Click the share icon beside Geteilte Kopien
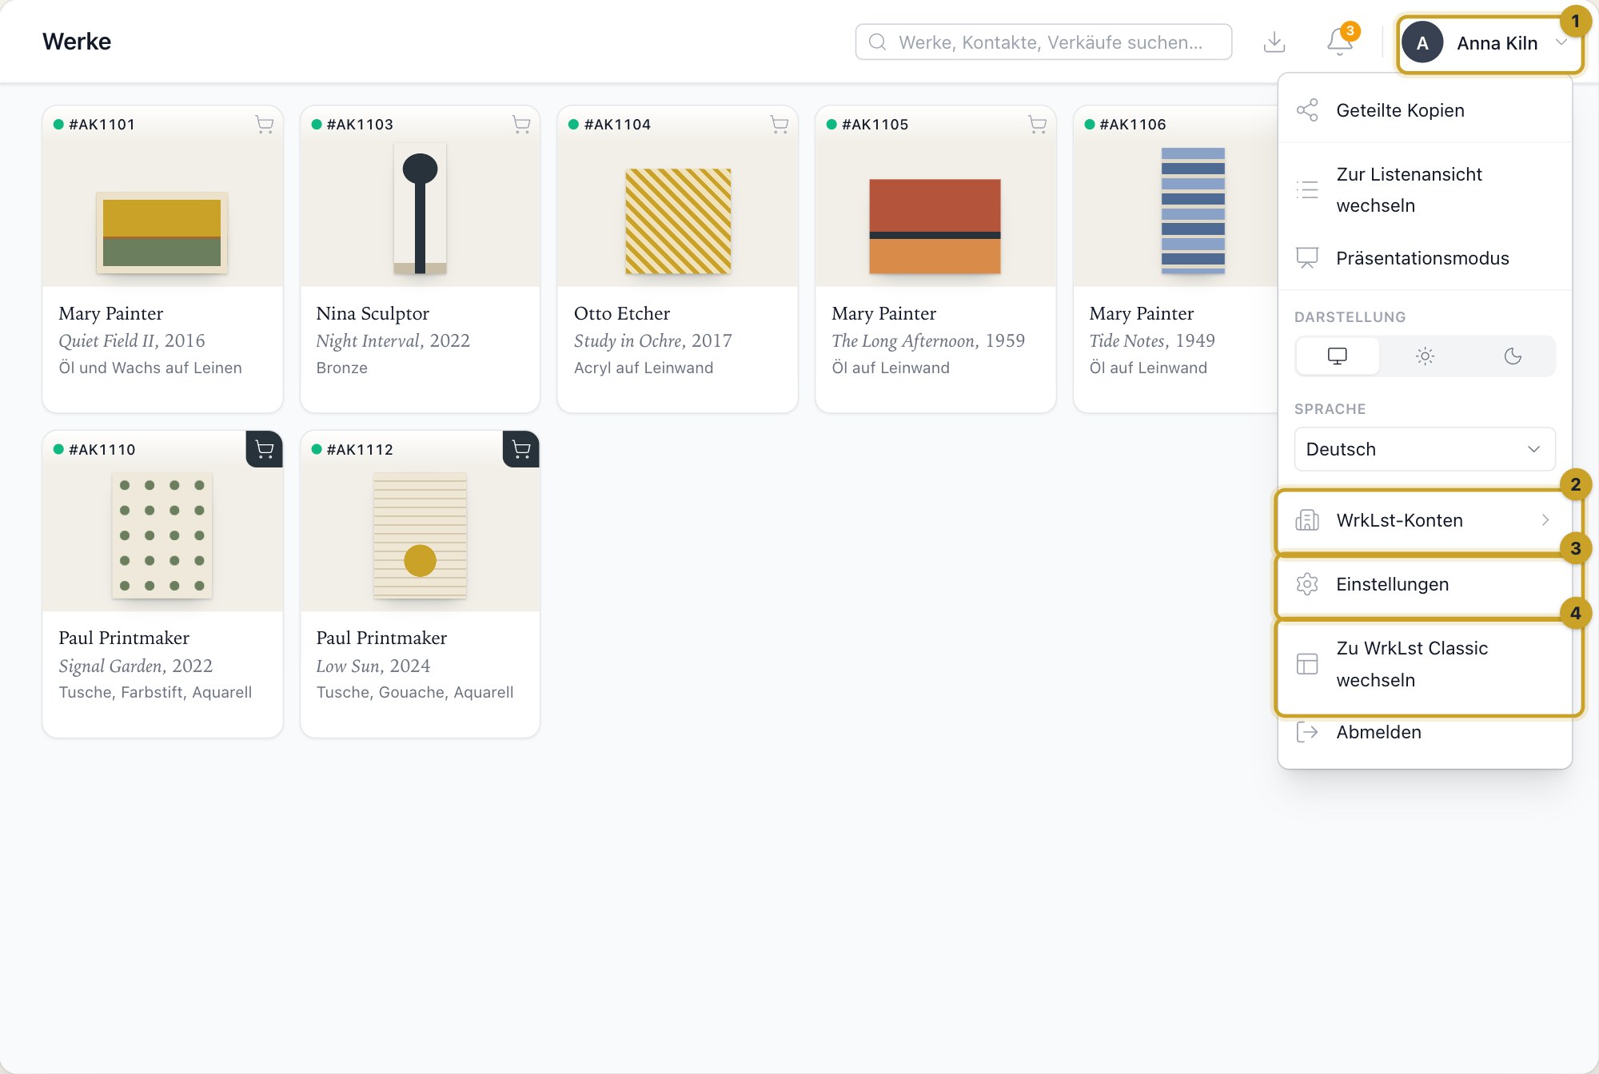 click(x=1307, y=110)
